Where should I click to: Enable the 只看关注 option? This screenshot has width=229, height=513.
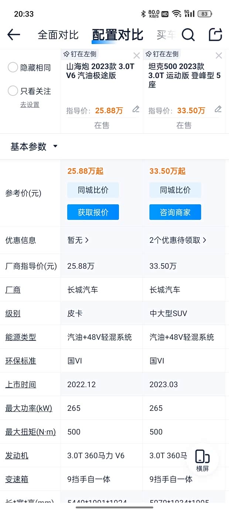(13, 91)
